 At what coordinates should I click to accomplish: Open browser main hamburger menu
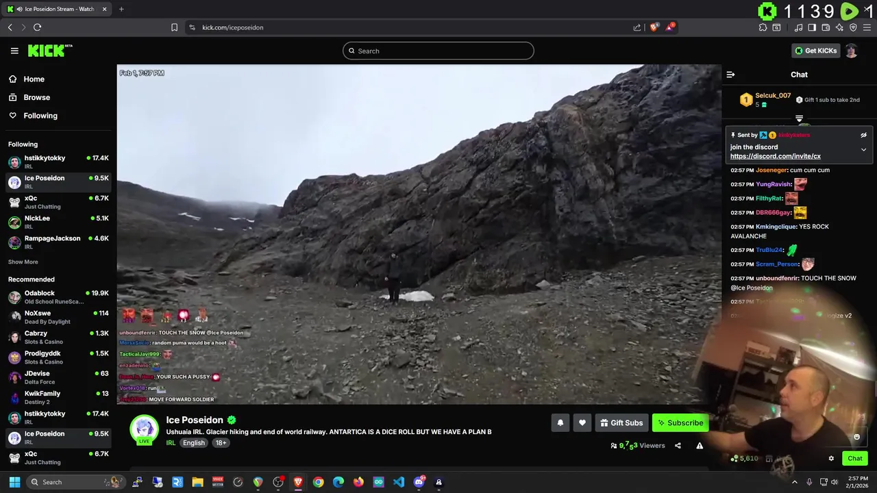(867, 27)
